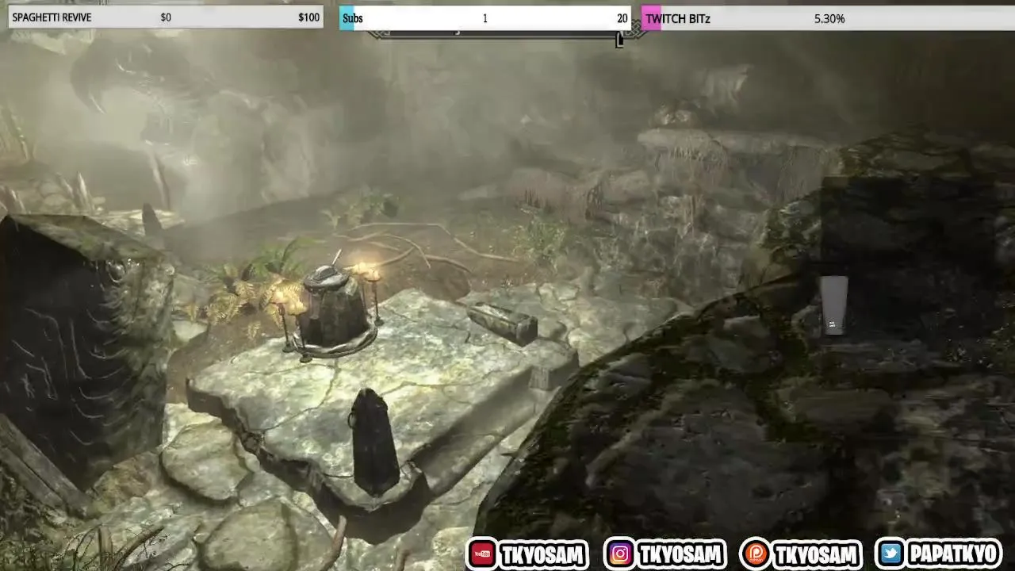Click the 5.30% bits percentage

829,18
